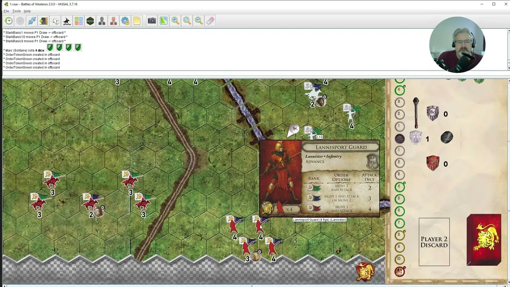
Task: Select red cavalry unit showing strength 2
Action: point(92,203)
